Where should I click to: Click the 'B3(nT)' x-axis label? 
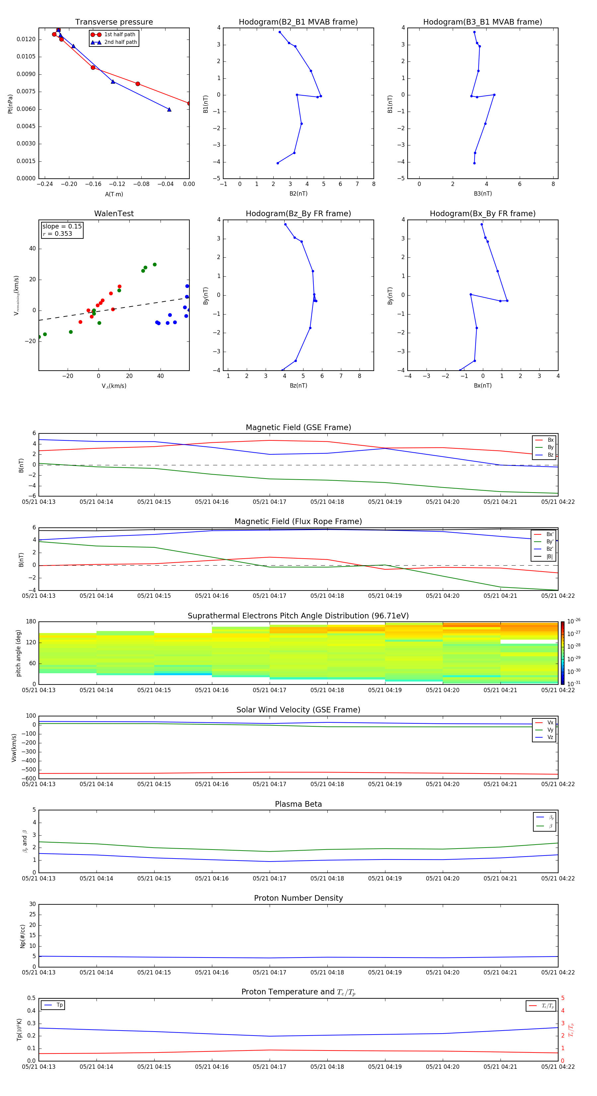click(x=483, y=194)
